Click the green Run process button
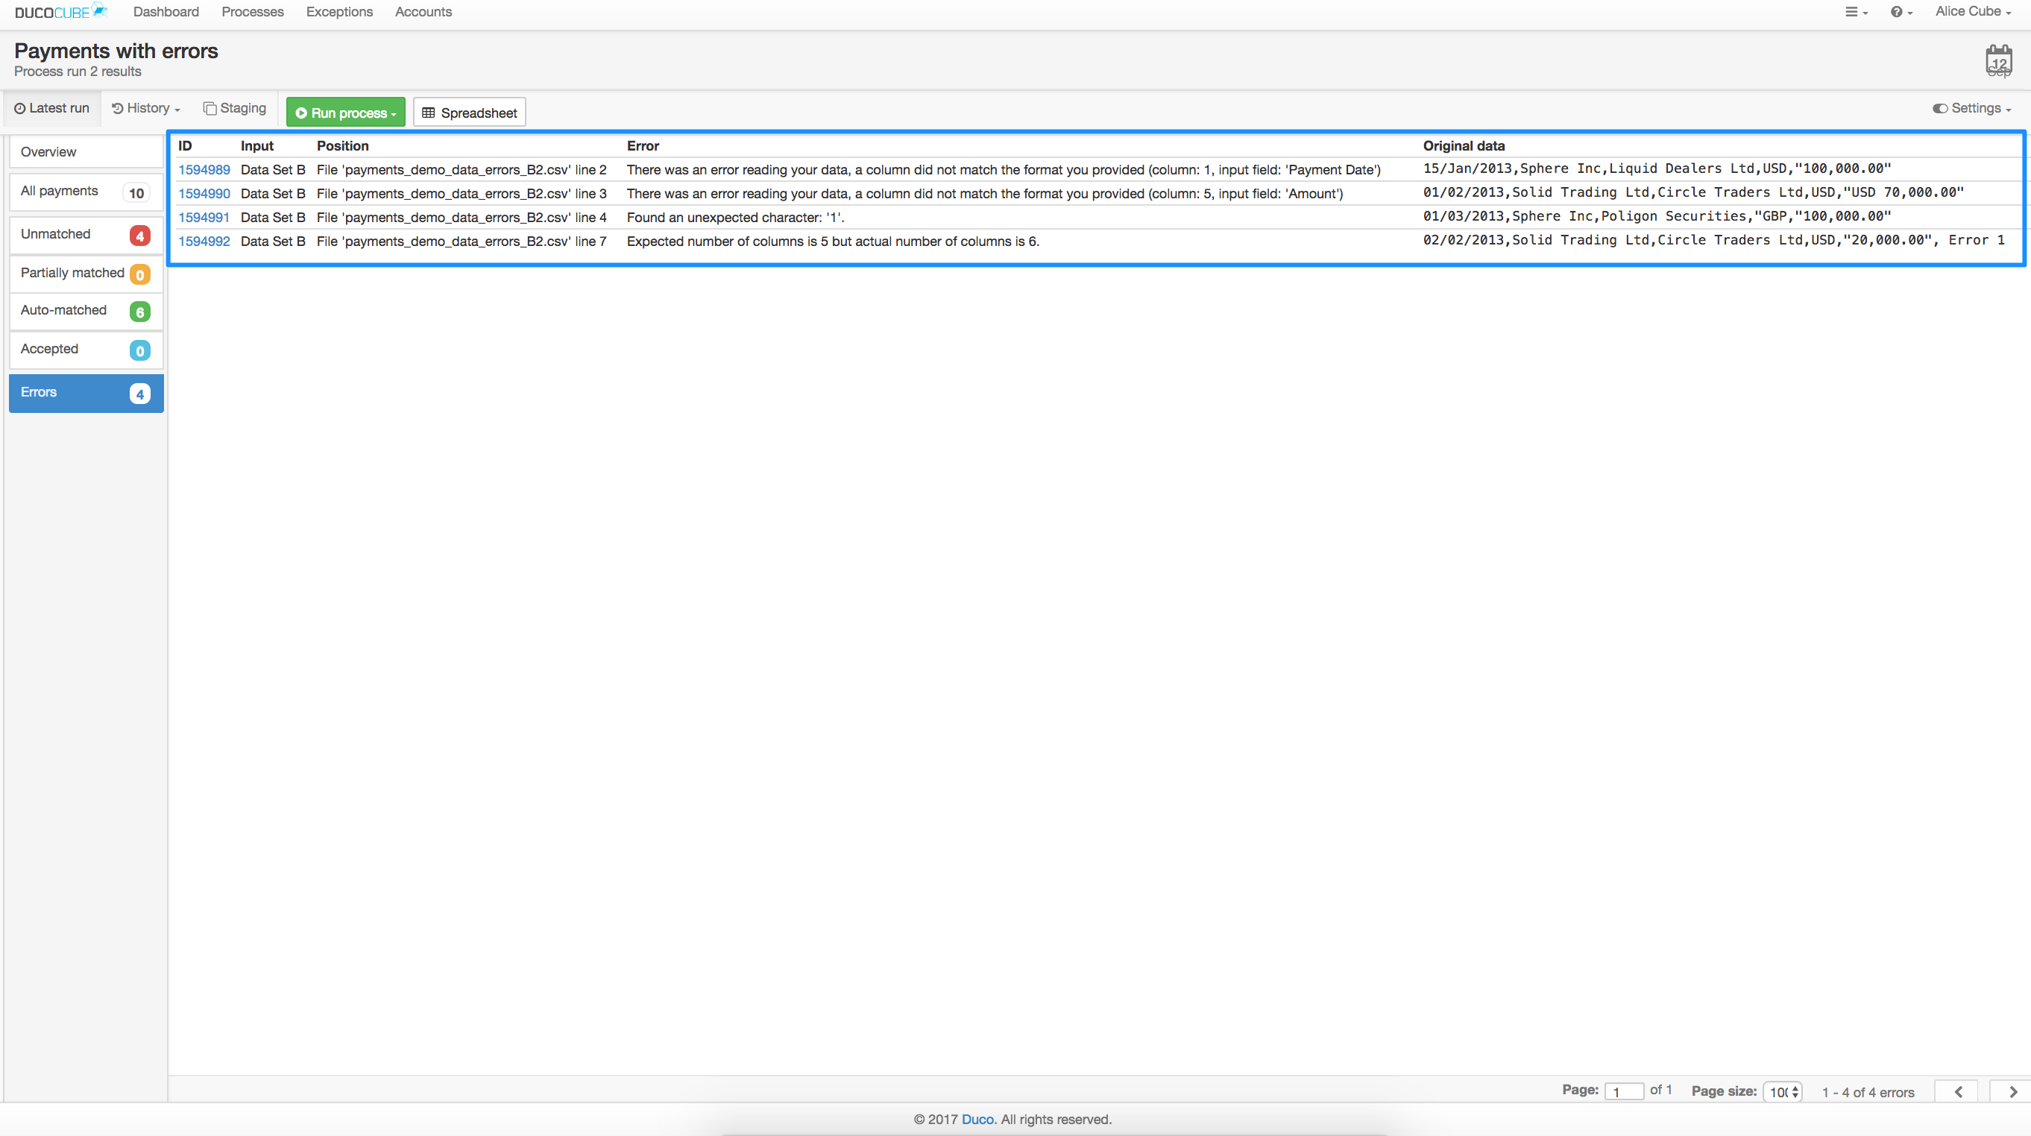The width and height of the screenshot is (2031, 1136). coord(345,113)
